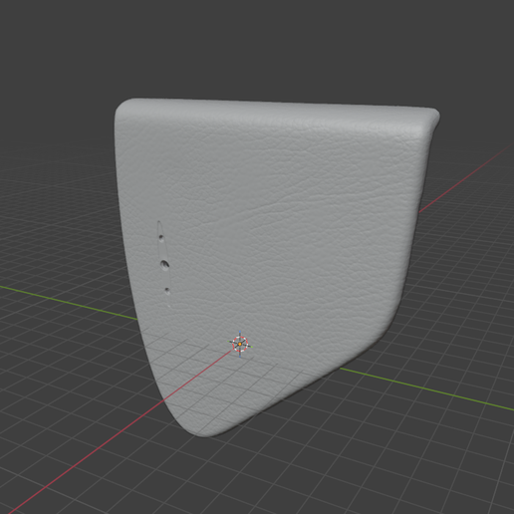Click the largest middle hole on the mesh
The height and width of the screenshot is (514, 514).
[164, 265]
